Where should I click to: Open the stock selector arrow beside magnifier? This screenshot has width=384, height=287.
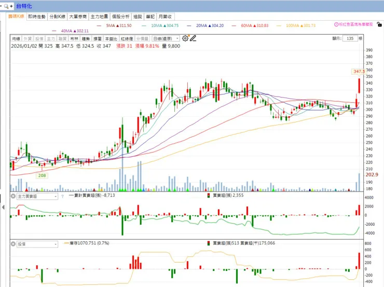[1, 6]
